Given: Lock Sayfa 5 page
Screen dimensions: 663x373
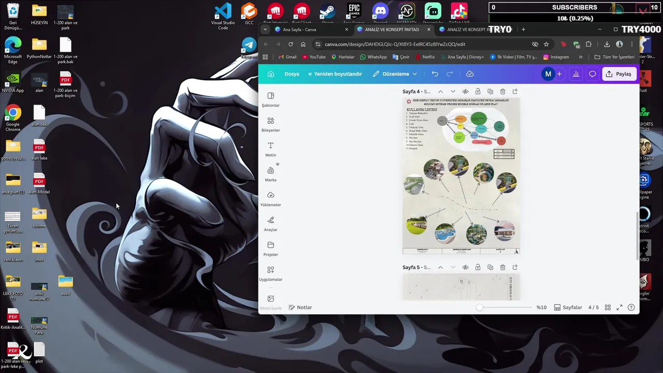Looking at the screenshot, I should click(478, 267).
